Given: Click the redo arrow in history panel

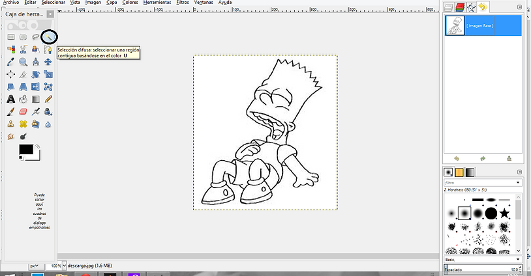Looking at the screenshot, I should click(x=483, y=158).
